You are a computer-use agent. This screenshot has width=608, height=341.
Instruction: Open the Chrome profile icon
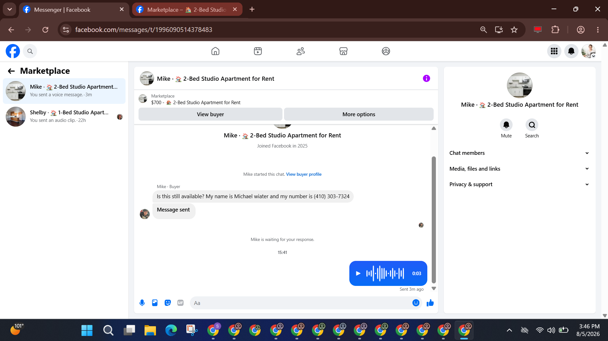tap(581, 30)
